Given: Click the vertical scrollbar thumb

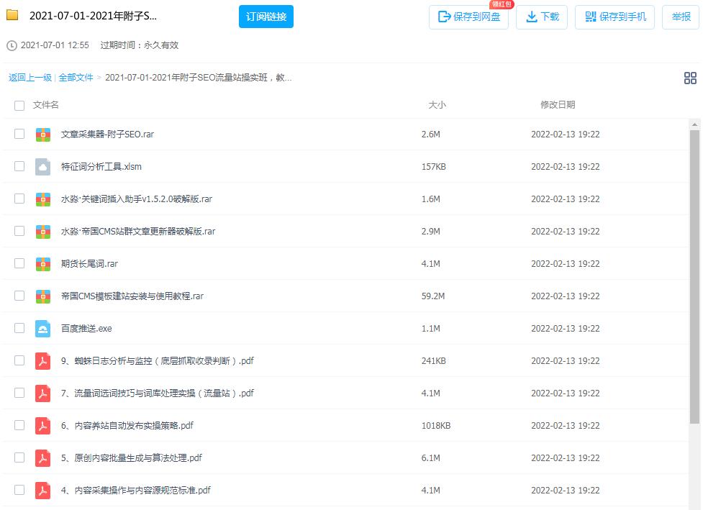Looking at the screenshot, I should (694, 276).
